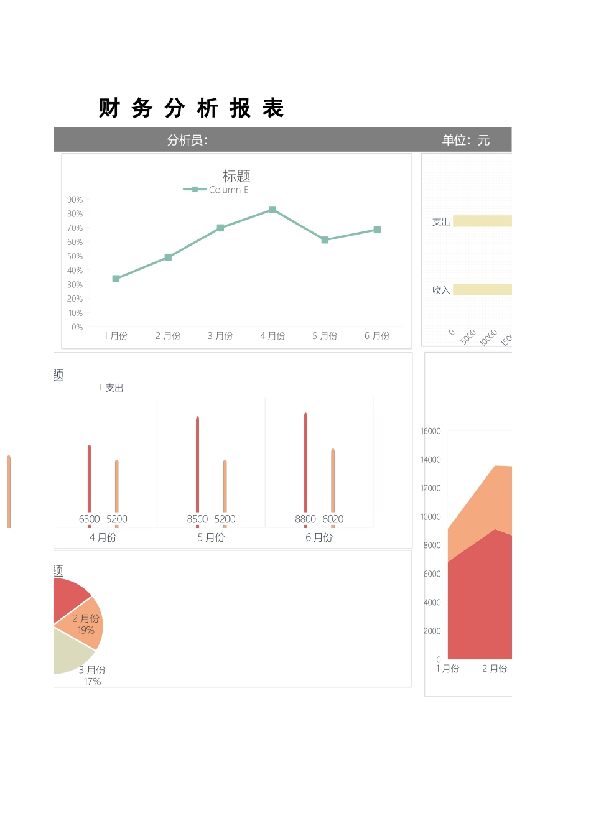Select the 支出 horizontal bar
Image resolution: width=591 pixels, height=836 pixels.
[x=482, y=221]
